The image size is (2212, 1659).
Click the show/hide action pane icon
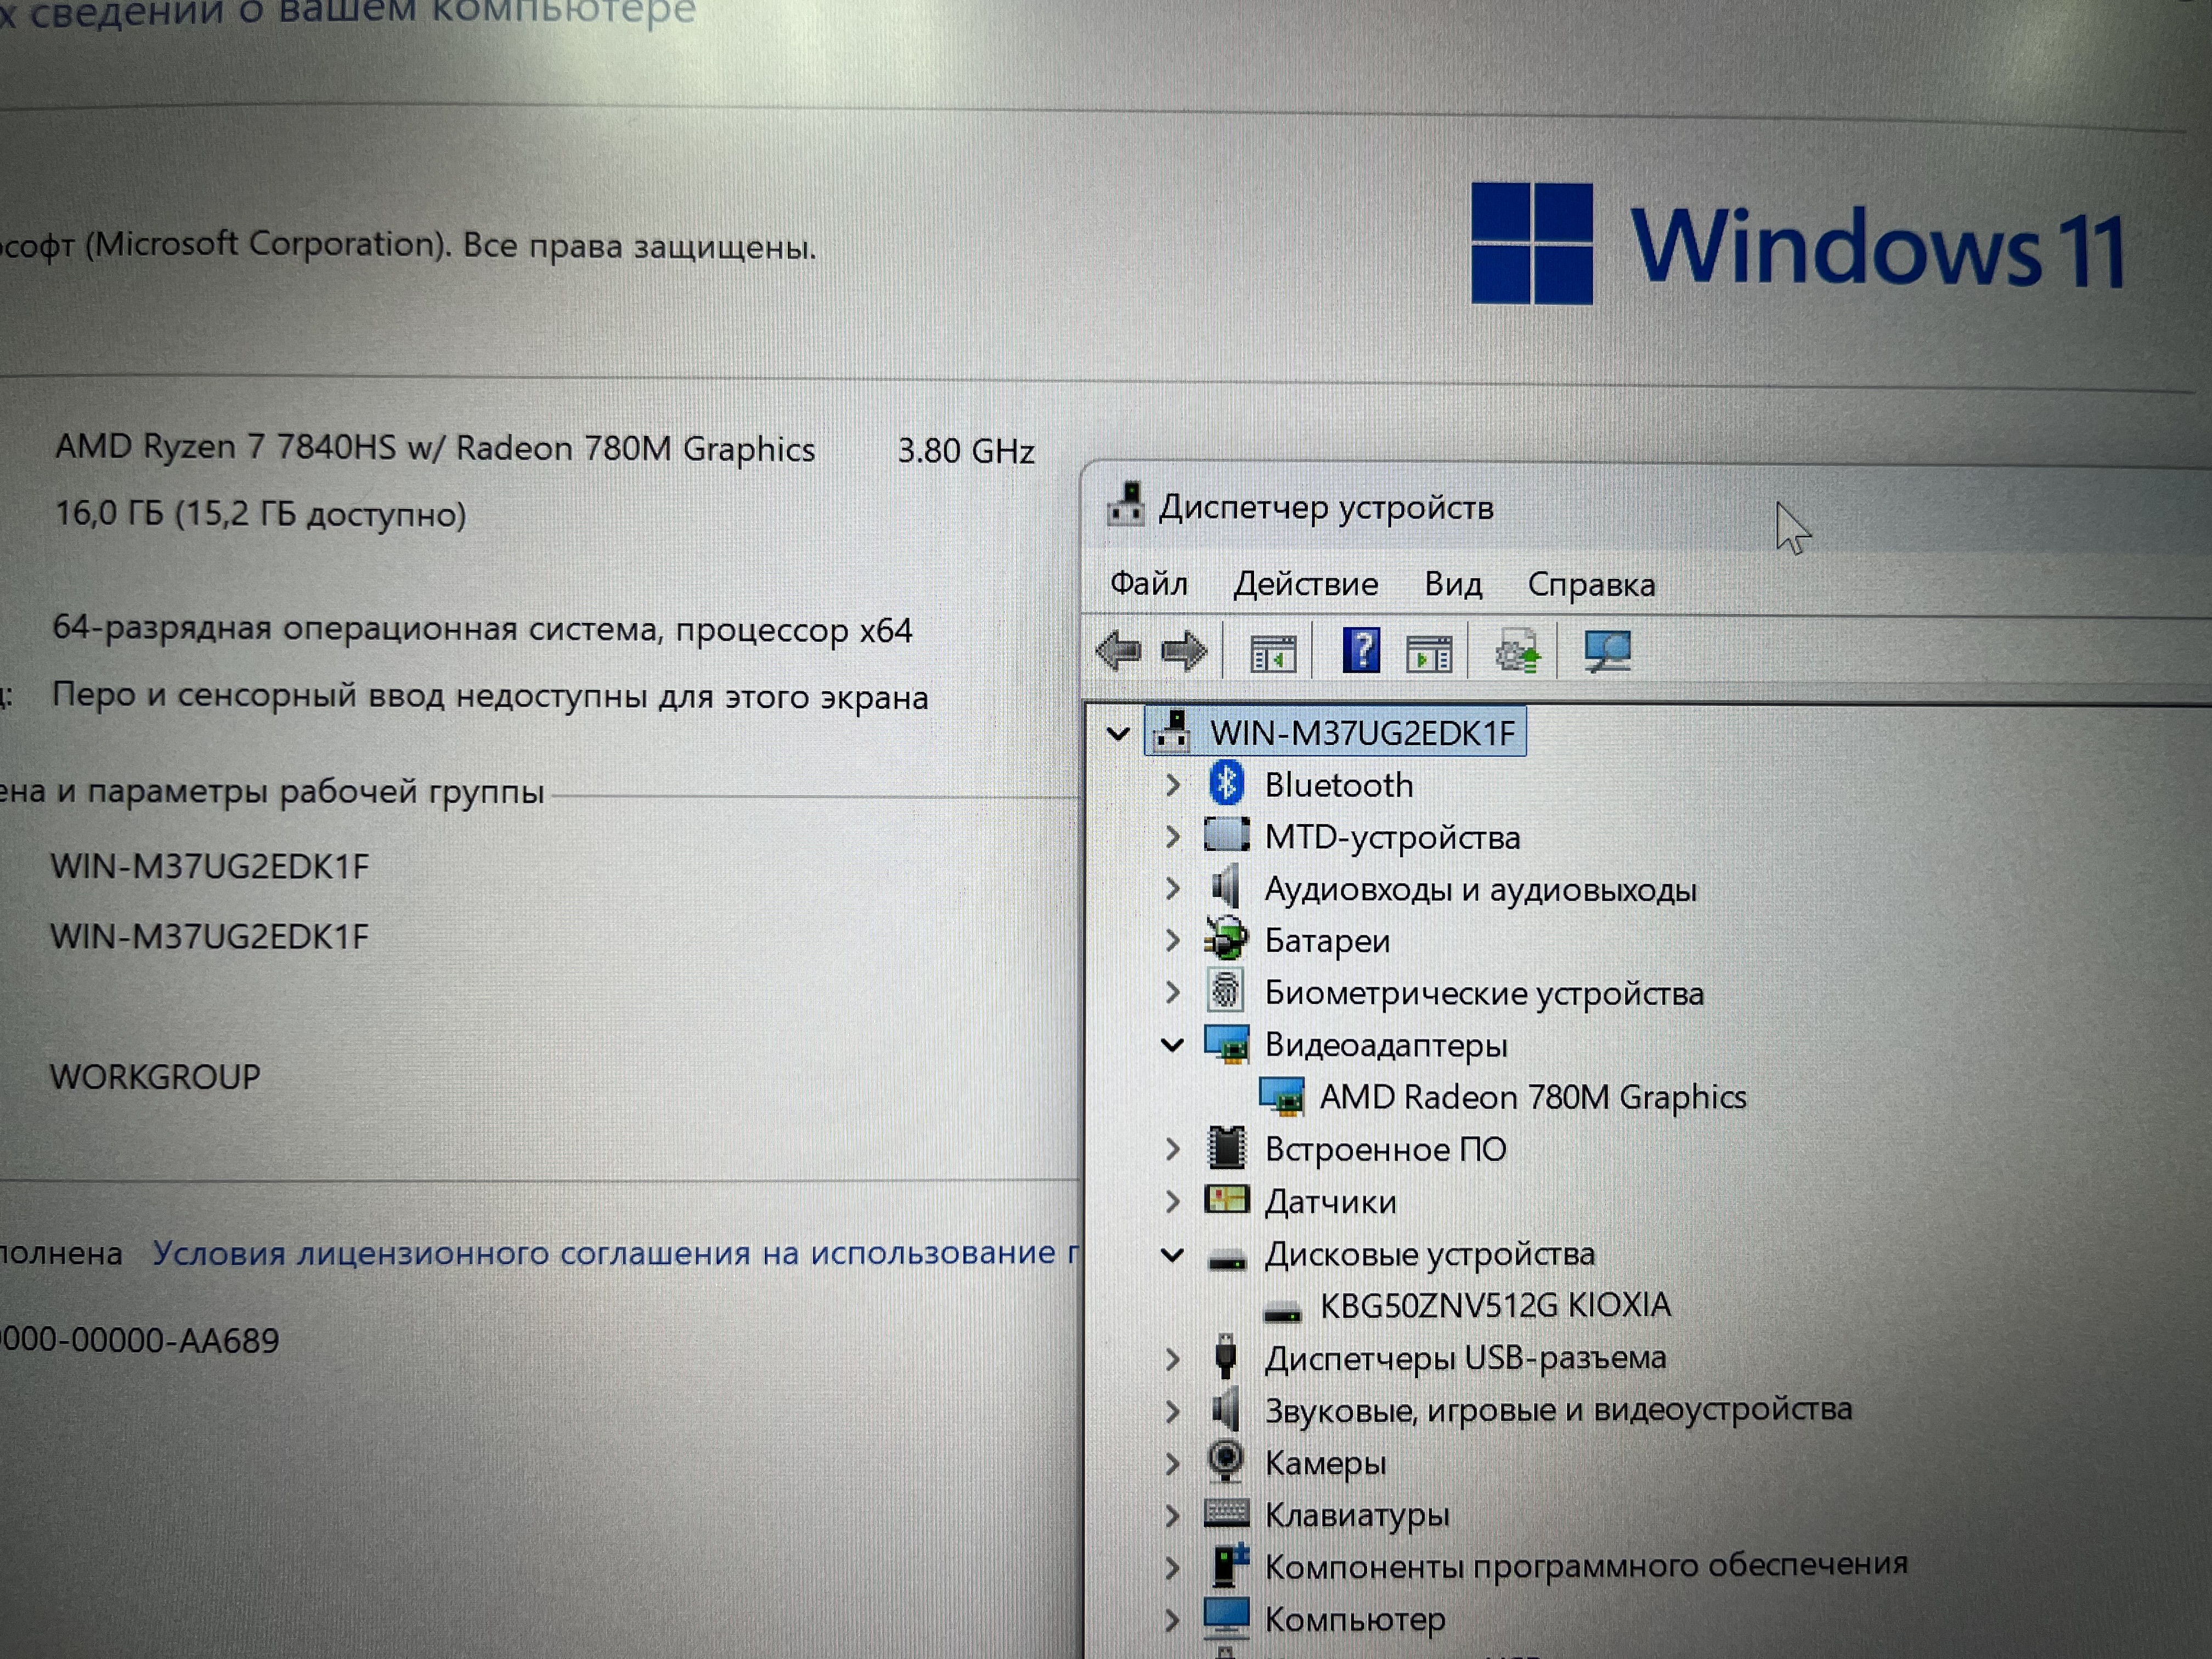pos(1429,654)
